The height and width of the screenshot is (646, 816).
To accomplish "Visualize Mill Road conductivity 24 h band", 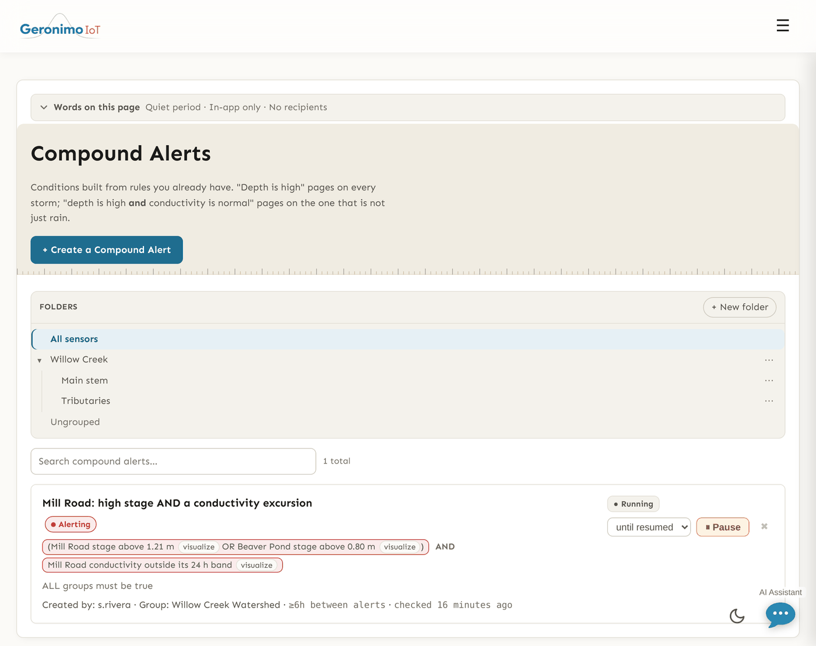I will pyautogui.click(x=256, y=566).
